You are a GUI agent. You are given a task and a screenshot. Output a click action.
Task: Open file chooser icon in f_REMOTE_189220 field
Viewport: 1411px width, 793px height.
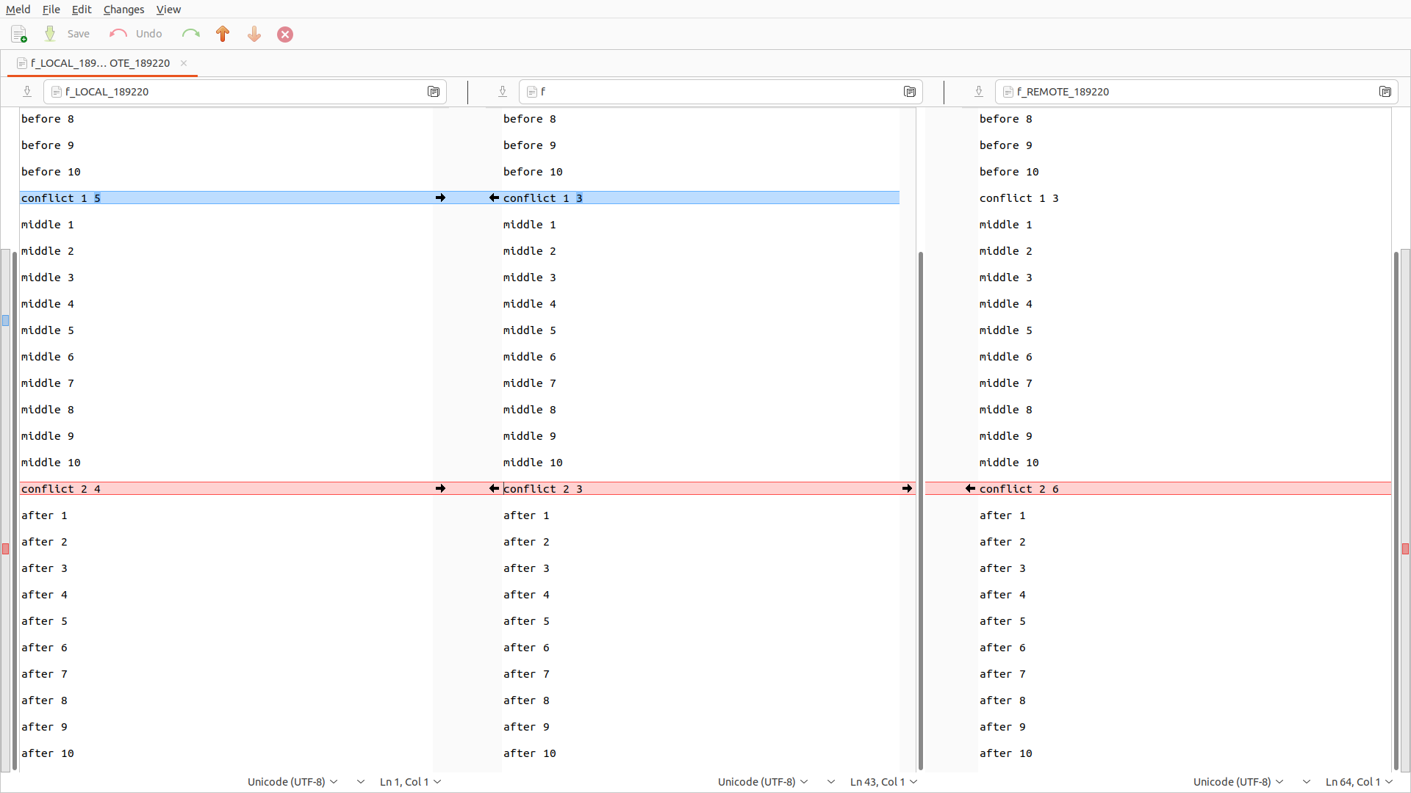pos(1385,92)
